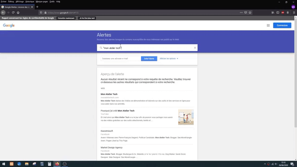Click the Créer l'alerte button
Image resolution: width=297 pixels, height=167 pixels.
[x=149, y=59]
